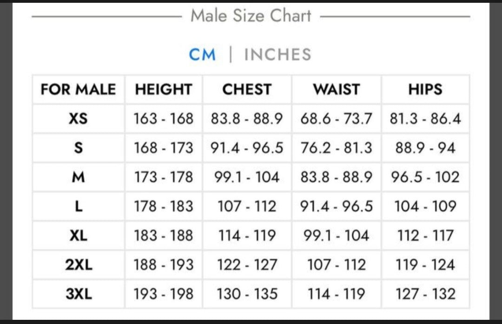This screenshot has width=502, height=324.
Task: Select the M size row label
Action: pyautogui.click(x=79, y=177)
